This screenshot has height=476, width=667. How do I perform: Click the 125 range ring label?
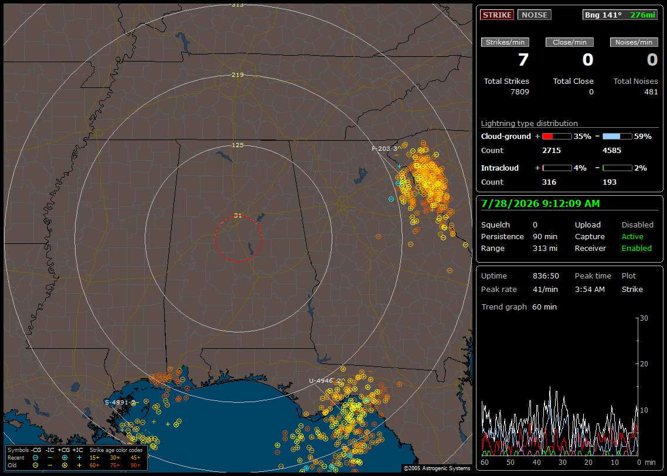pyautogui.click(x=238, y=145)
